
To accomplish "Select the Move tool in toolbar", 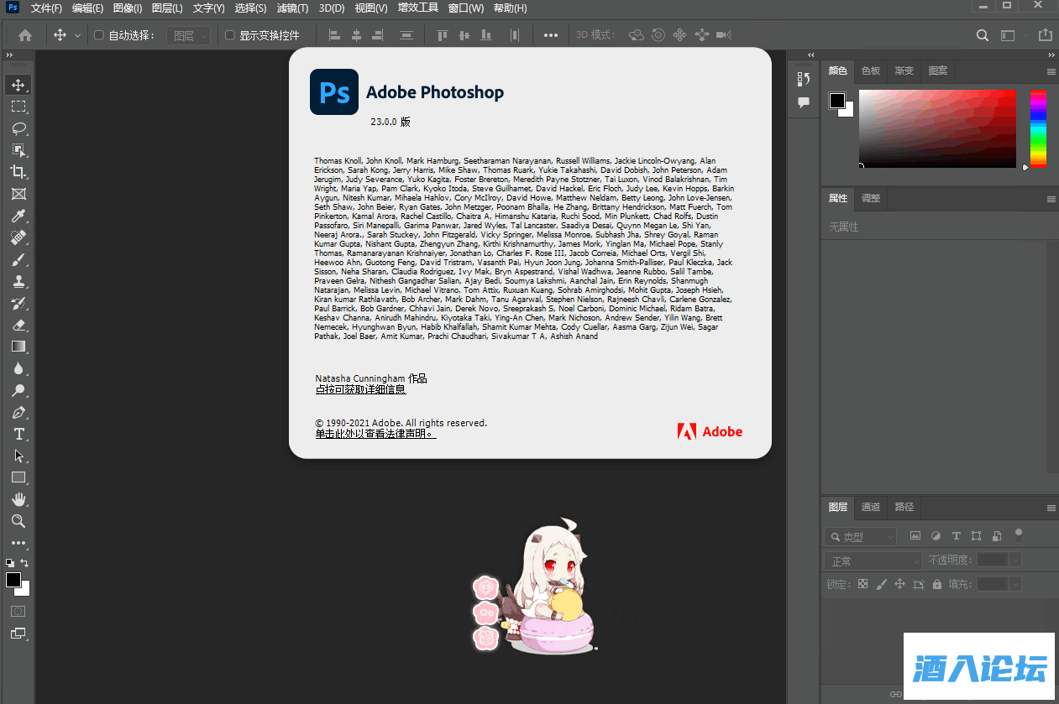I will (x=18, y=85).
